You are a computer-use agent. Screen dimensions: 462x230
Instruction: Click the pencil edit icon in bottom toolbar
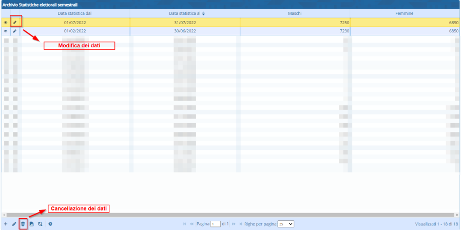[14, 224]
